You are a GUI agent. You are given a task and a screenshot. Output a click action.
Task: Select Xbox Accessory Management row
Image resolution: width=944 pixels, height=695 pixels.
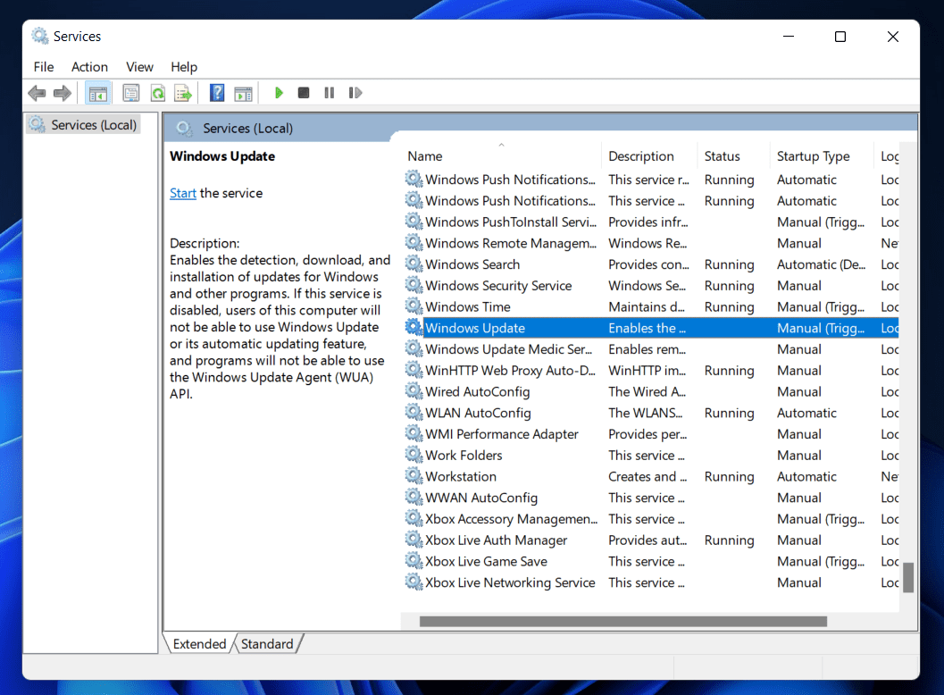[651, 519]
